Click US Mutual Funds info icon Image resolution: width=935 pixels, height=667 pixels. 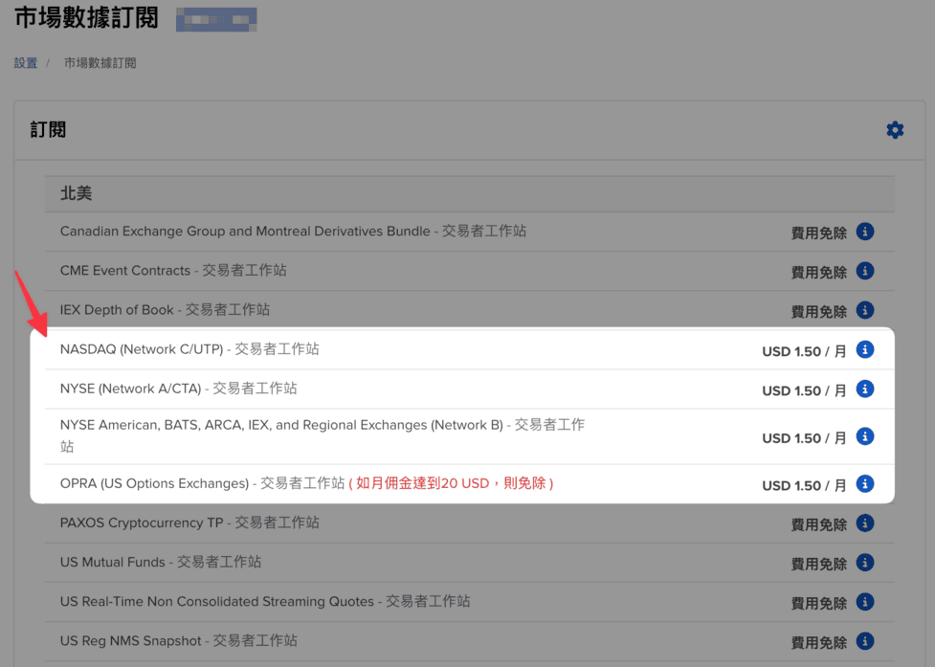tap(864, 563)
